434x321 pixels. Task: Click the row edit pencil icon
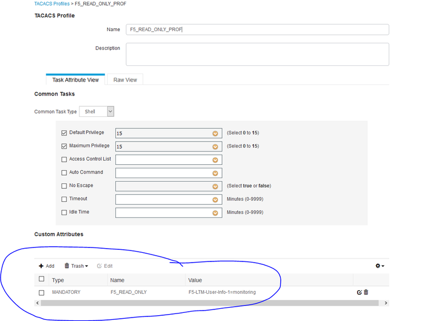click(x=359, y=292)
